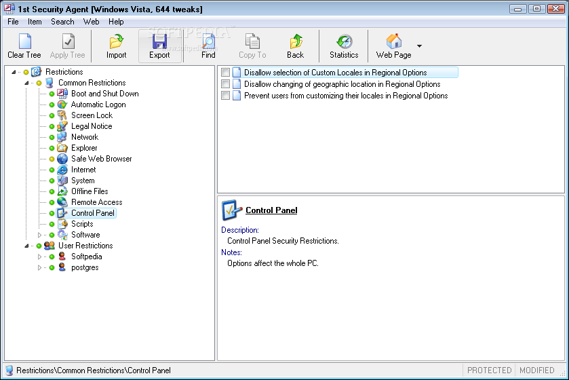
Task: Open the File menu
Action: [13, 22]
